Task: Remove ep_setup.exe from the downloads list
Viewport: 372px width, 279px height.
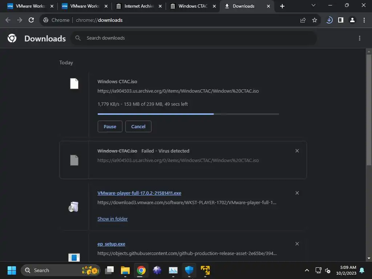Action: [x=297, y=244]
